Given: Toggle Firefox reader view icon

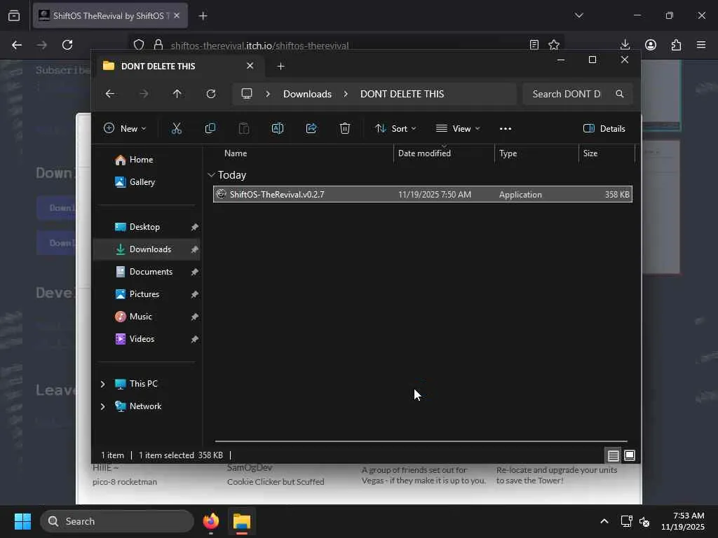Looking at the screenshot, I should [534, 45].
